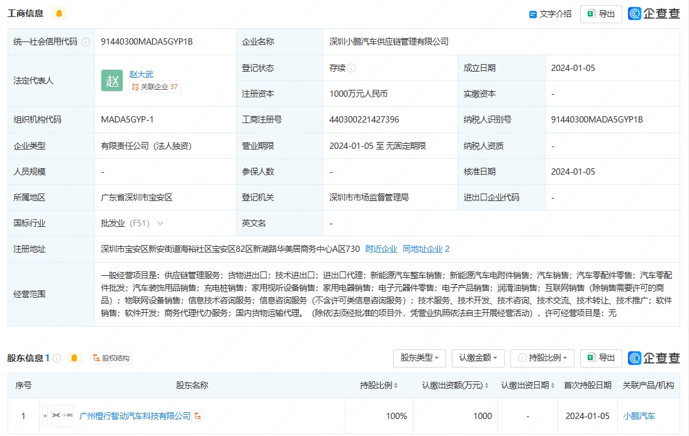
Task: Expand shareholder row 1 plus icon
Action: [x=45, y=417]
